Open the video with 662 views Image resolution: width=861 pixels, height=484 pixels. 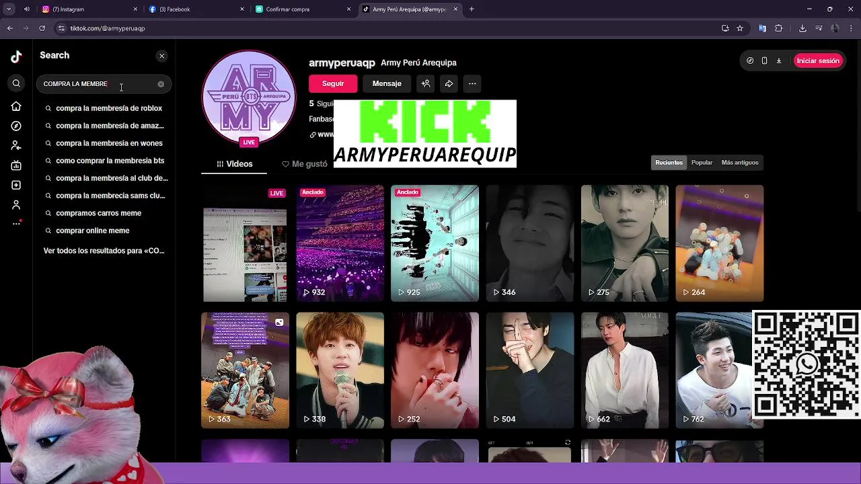point(624,370)
